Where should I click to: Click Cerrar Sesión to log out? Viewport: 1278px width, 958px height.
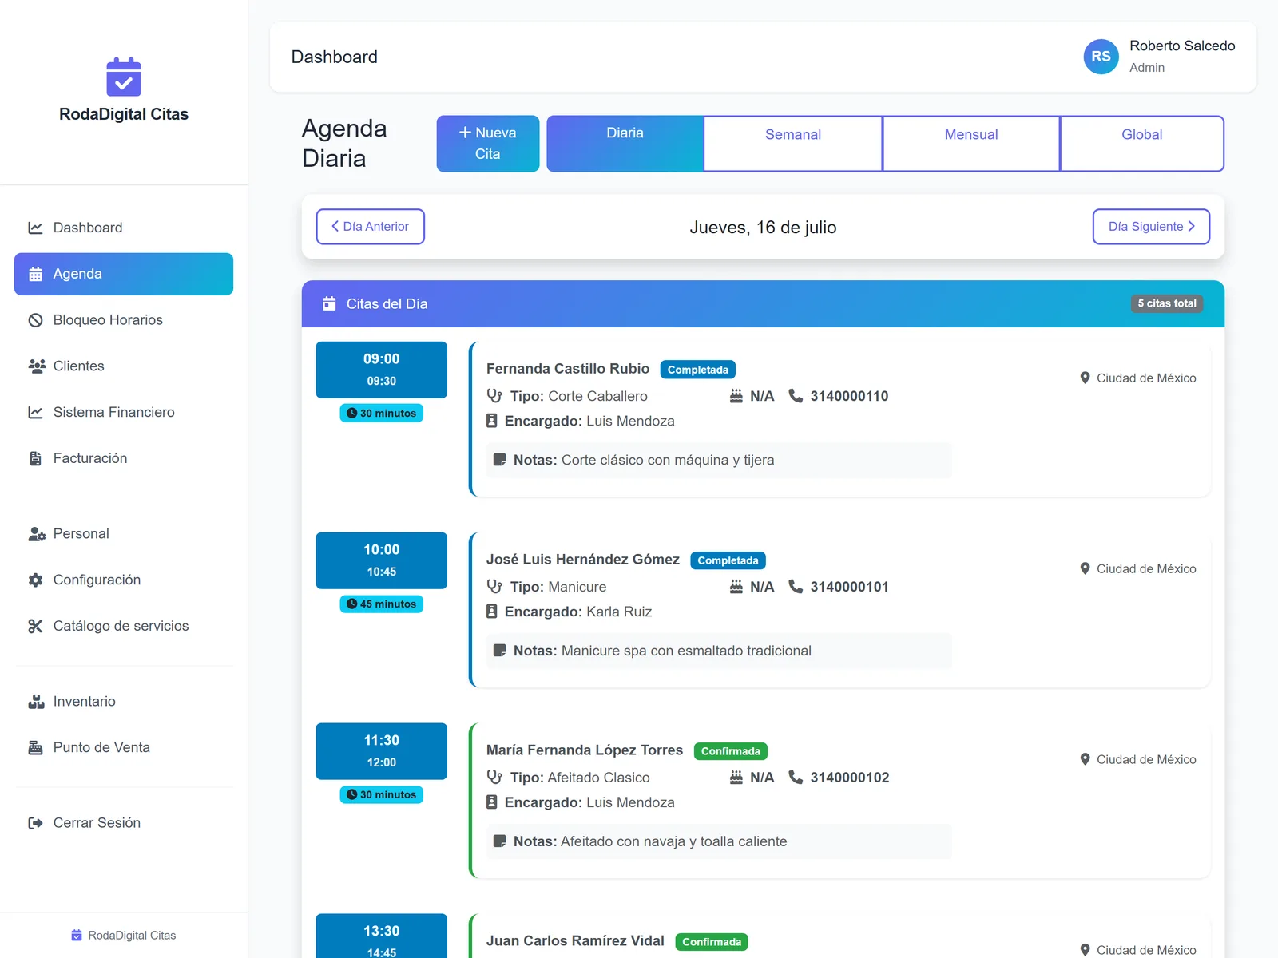(x=124, y=823)
